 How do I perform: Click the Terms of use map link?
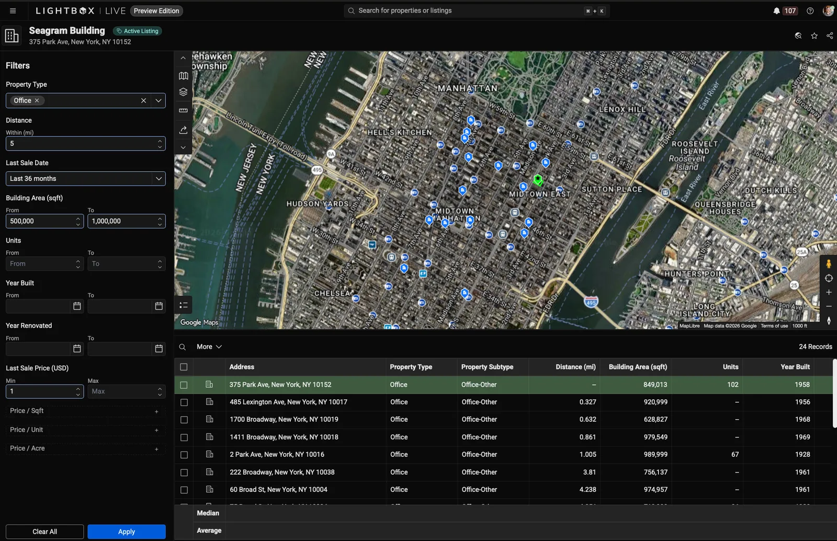tap(774, 326)
